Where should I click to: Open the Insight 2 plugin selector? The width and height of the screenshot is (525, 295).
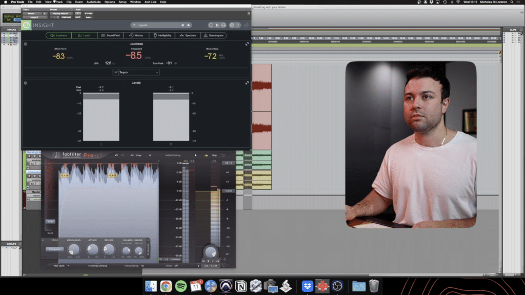(x=34, y=17)
